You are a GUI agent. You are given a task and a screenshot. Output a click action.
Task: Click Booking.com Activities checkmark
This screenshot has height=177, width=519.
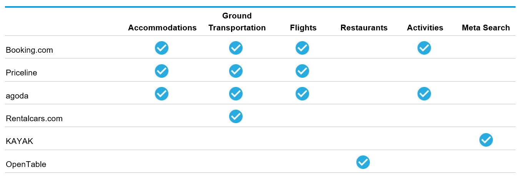tap(424, 48)
